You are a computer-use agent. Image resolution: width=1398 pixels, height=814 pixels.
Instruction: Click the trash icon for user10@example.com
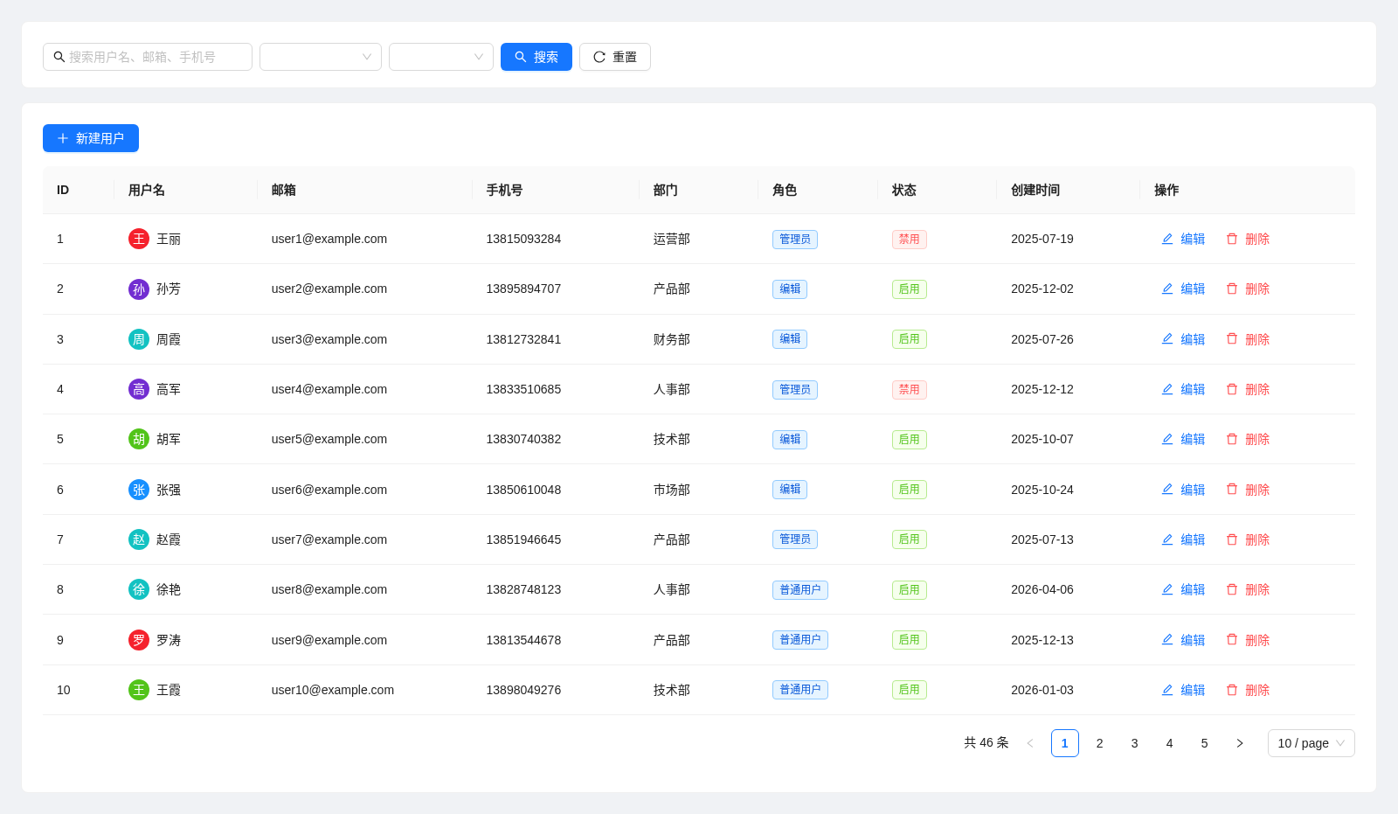[x=1232, y=690]
